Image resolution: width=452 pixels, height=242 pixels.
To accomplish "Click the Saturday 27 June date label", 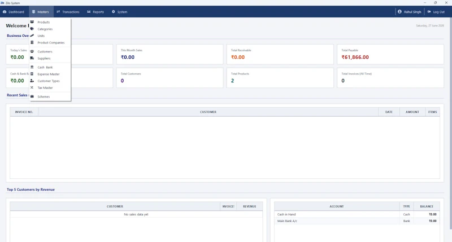I will [x=430, y=25].
